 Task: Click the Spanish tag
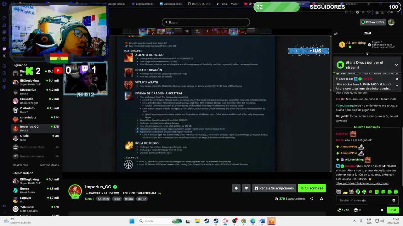pyautogui.click(x=103, y=199)
